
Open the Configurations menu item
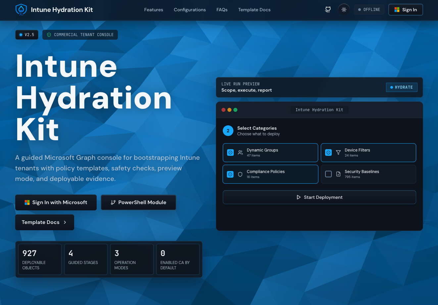tap(190, 10)
